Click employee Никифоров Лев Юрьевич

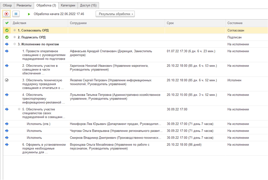pyautogui.click(x=115, y=124)
